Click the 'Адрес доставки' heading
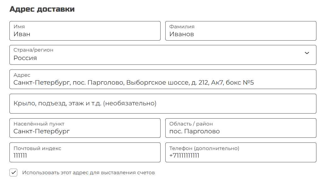329x184 pixels. point(42,9)
